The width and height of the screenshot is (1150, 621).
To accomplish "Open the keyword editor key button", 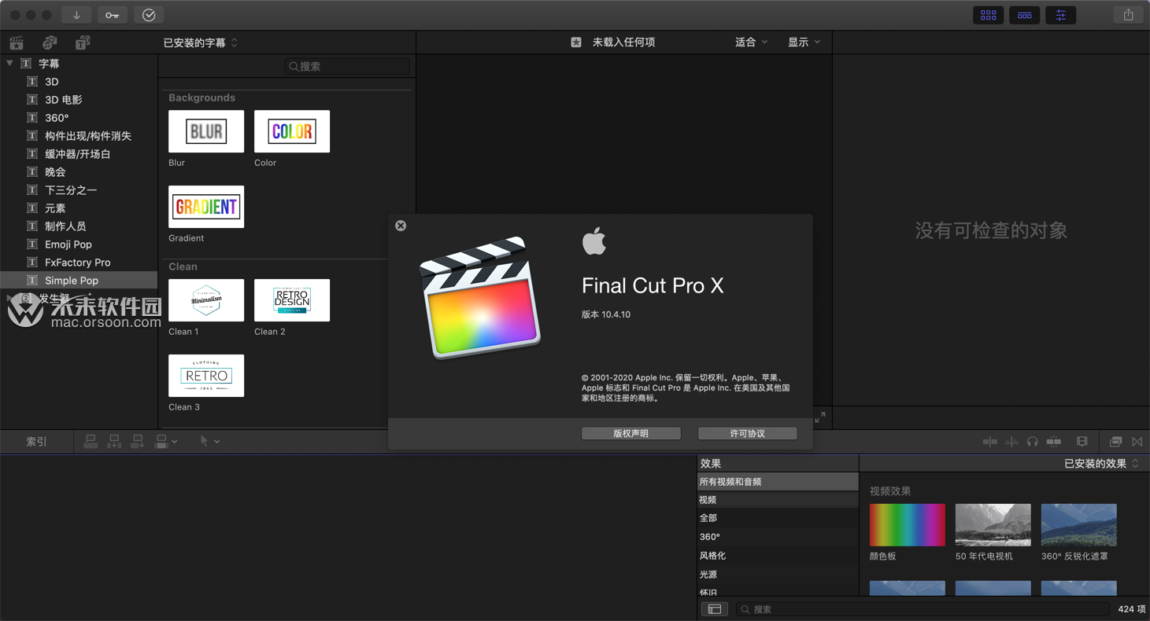I will [x=113, y=15].
